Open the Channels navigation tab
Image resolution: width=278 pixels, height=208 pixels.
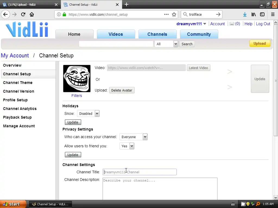pyautogui.click(x=157, y=34)
